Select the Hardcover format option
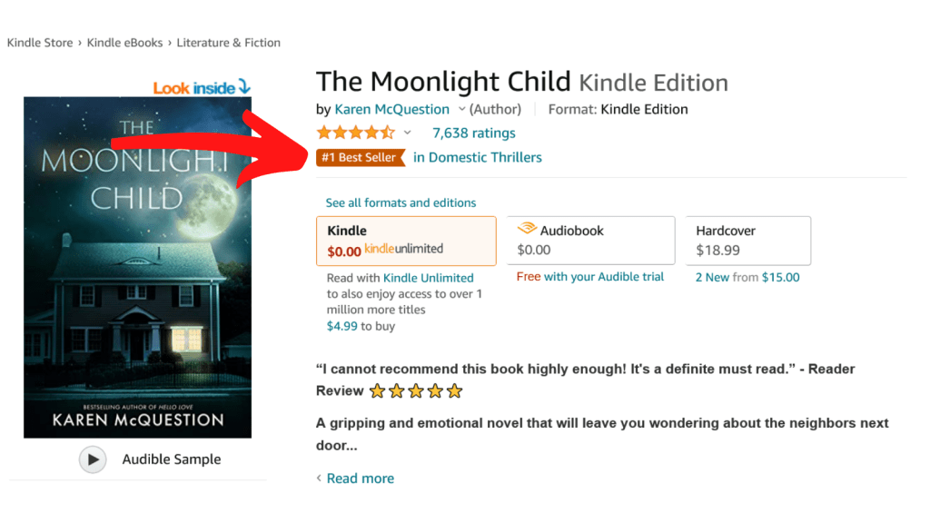This screenshot has width=930, height=523. point(748,241)
